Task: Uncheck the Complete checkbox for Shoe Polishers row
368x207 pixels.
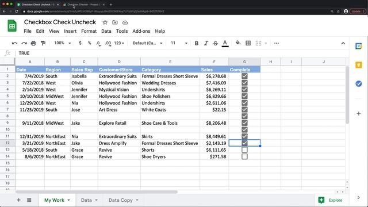Action: [x=244, y=96]
